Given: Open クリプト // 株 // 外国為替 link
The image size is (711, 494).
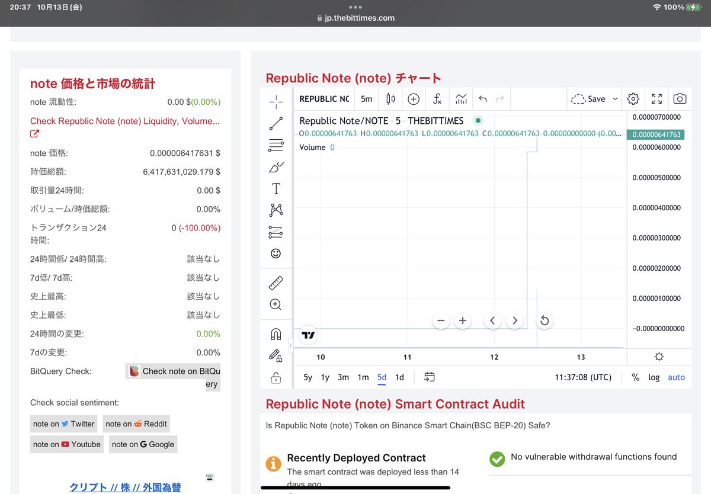Looking at the screenshot, I should click(125, 487).
